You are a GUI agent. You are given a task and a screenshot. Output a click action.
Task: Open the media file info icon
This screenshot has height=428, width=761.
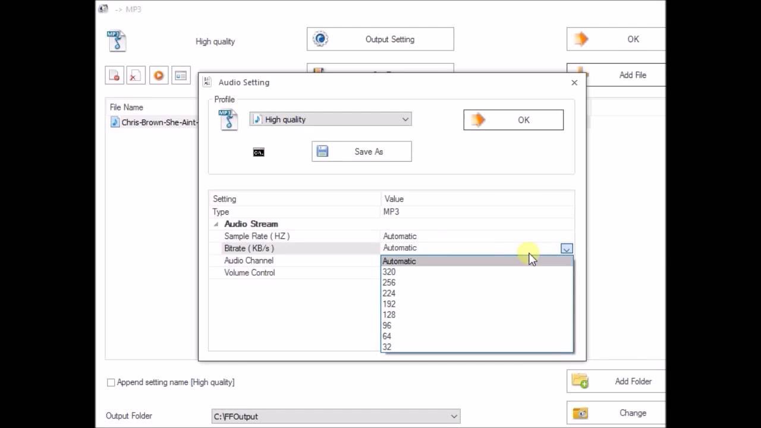coord(181,75)
